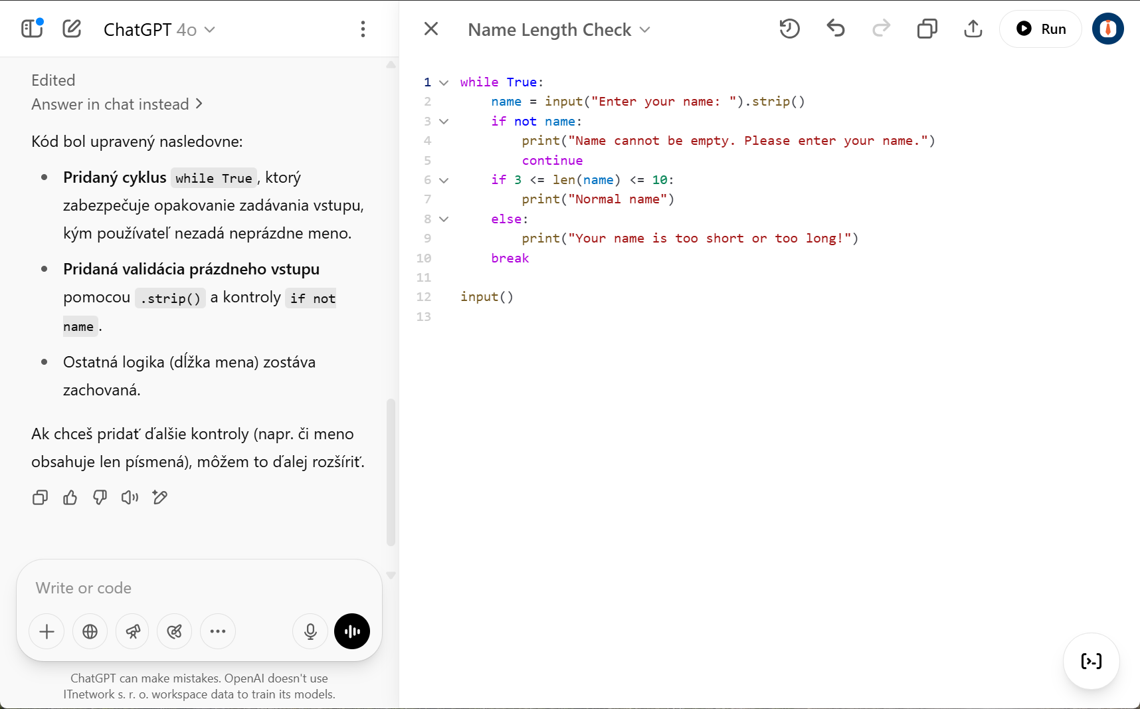This screenshot has height=709, width=1140.
Task: Collapse the while True code block
Action: (444, 82)
